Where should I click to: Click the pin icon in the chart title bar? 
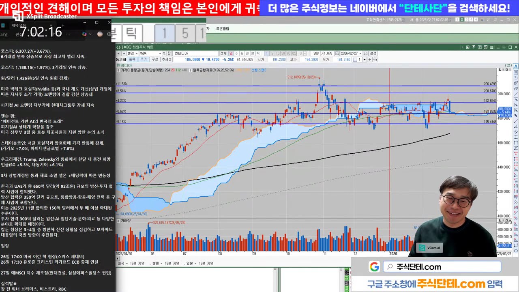tap(474, 47)
